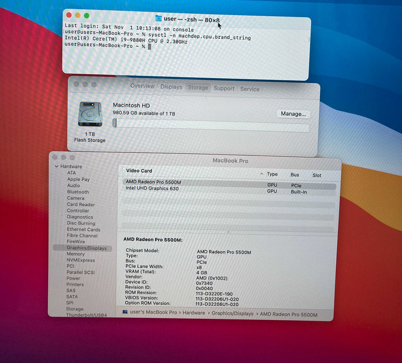Close the Terminal window with the red button
402x363 pixels.
[x=69, y=15]
